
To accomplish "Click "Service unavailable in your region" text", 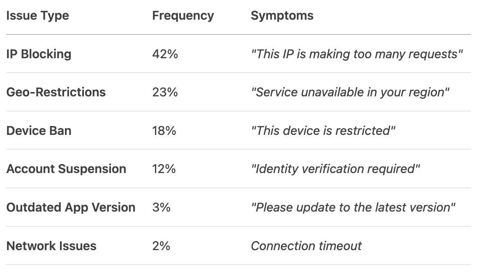I will click(x=350, y=92).
